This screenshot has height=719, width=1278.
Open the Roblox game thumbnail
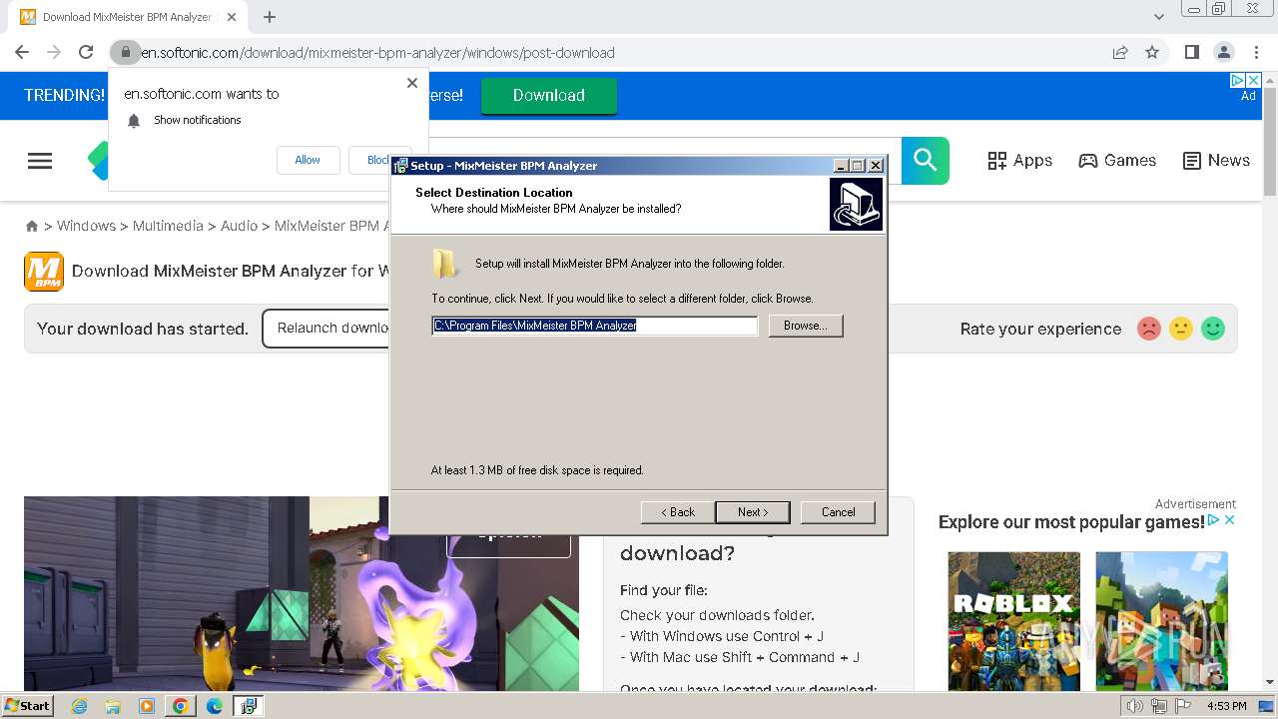pos(1014,620)
